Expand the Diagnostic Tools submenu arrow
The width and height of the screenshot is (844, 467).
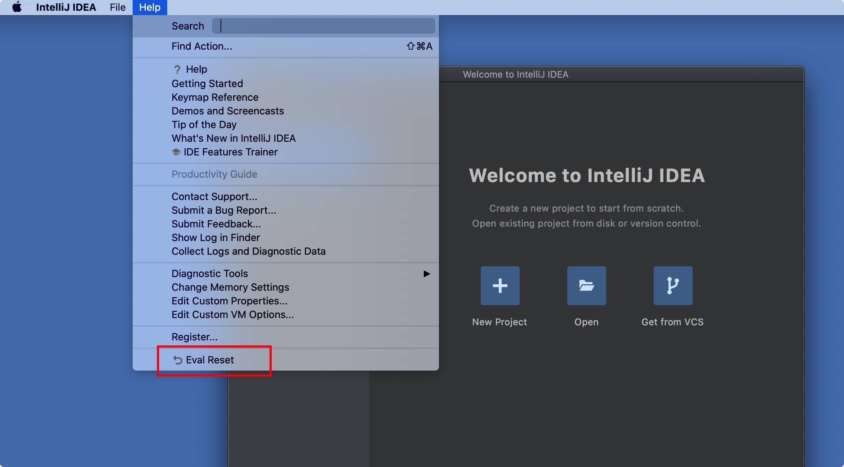426,274
